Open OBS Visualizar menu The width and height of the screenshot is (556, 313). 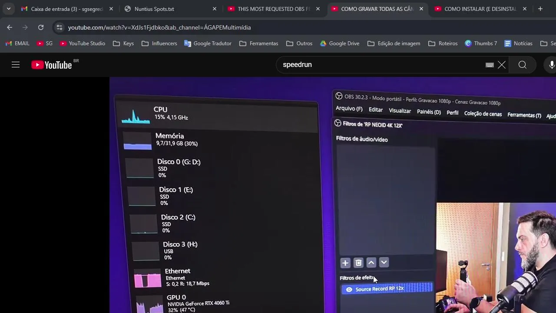click(400, 111)
